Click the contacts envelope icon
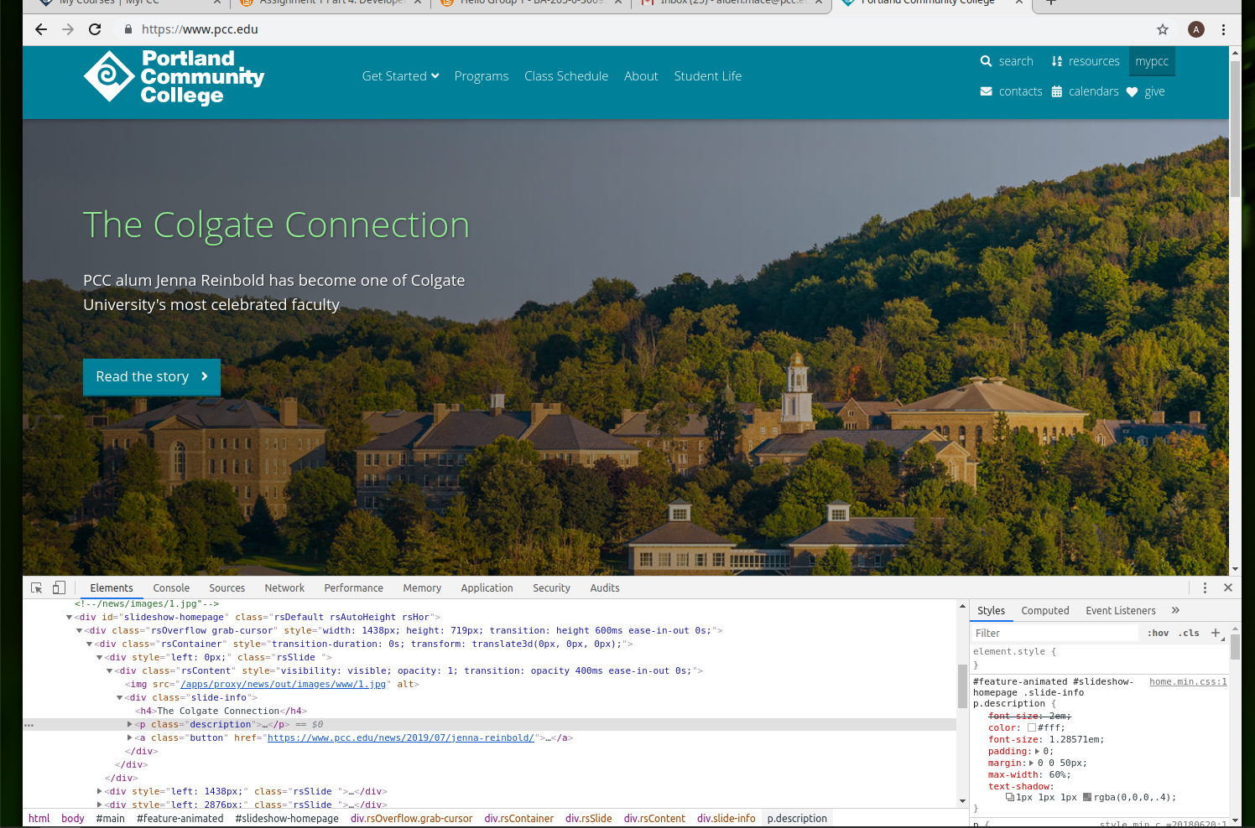This screenshot has height=828, width=1255. pyautogui.click(x=987, y=91)
